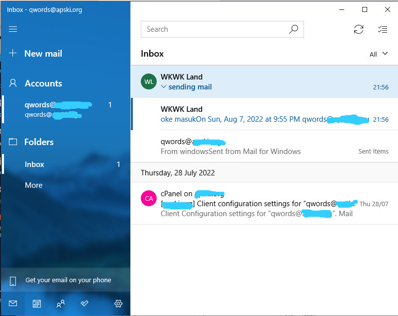This screenshot has height=316, width=398.
Task: Open the People icon in bottom bar
Action: (x=61, y=304)
